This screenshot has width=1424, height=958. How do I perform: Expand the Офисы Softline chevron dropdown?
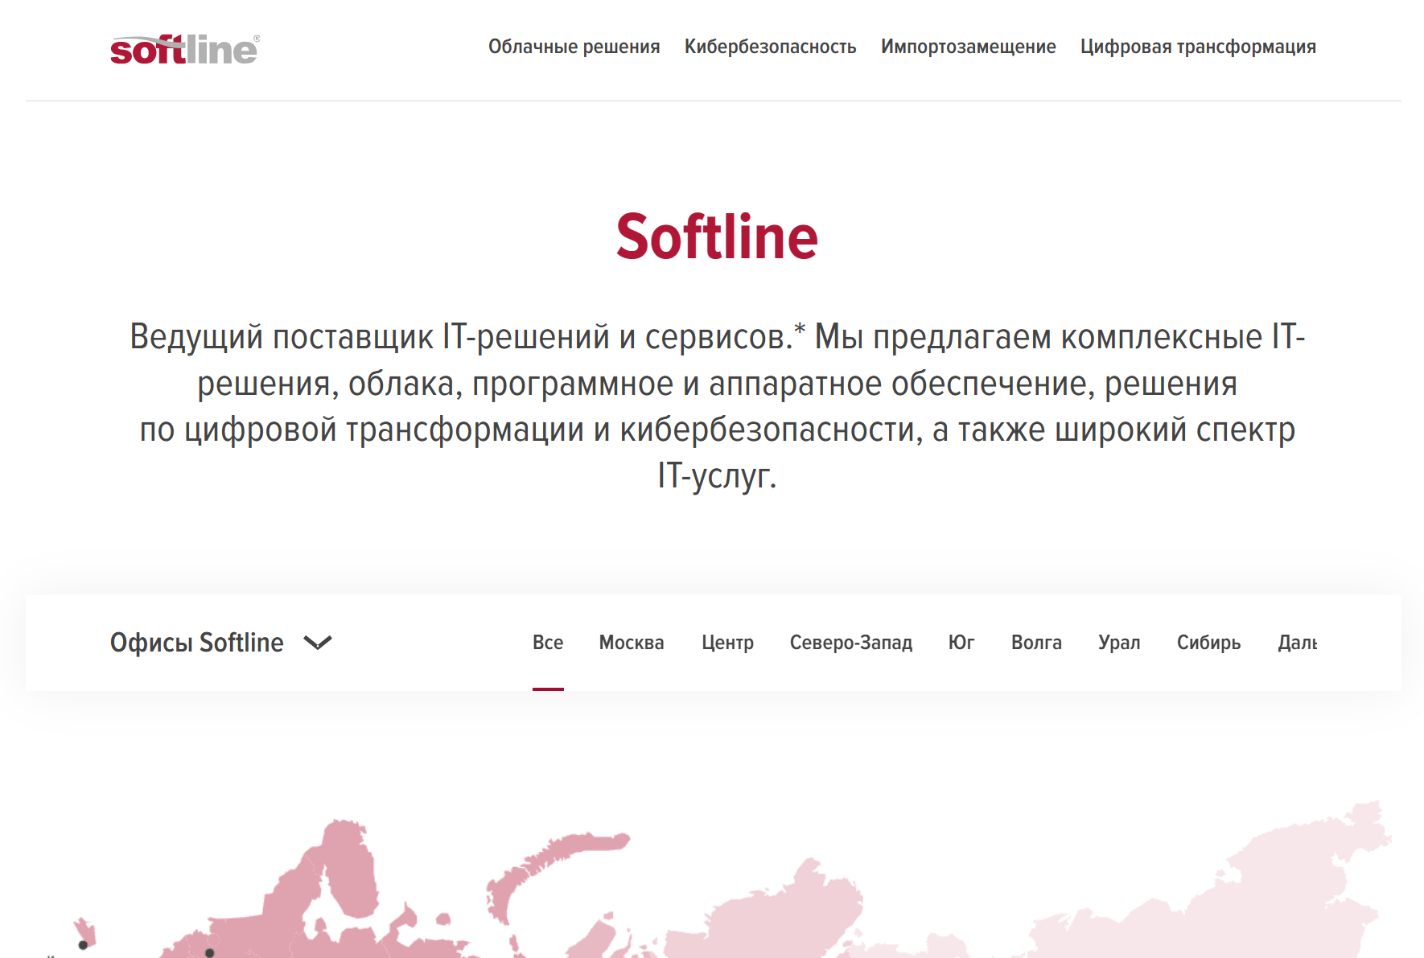[318, 643]
